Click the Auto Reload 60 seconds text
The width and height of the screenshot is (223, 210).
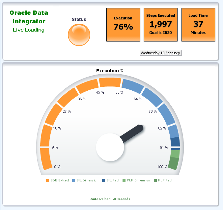tap(110, 199)
